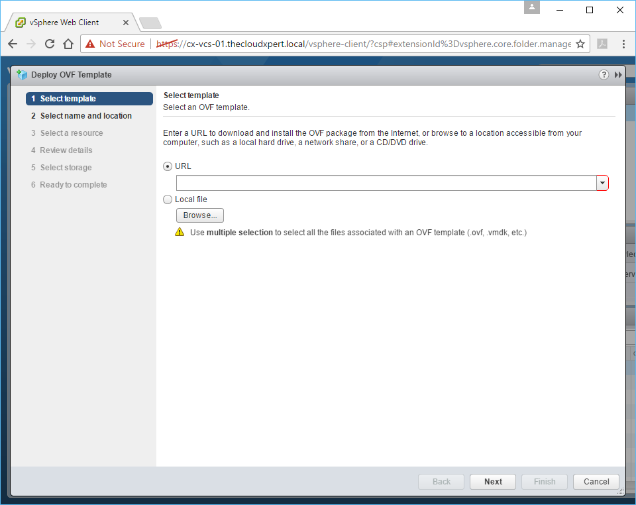
Task: Click the Chrome user profile icon
Action: click(531, 7)
